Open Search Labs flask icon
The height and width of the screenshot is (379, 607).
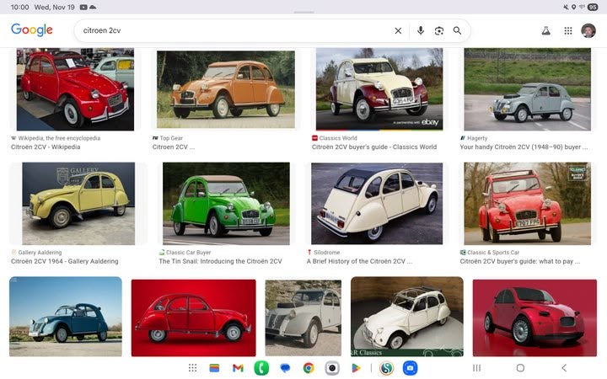(546, 31)
